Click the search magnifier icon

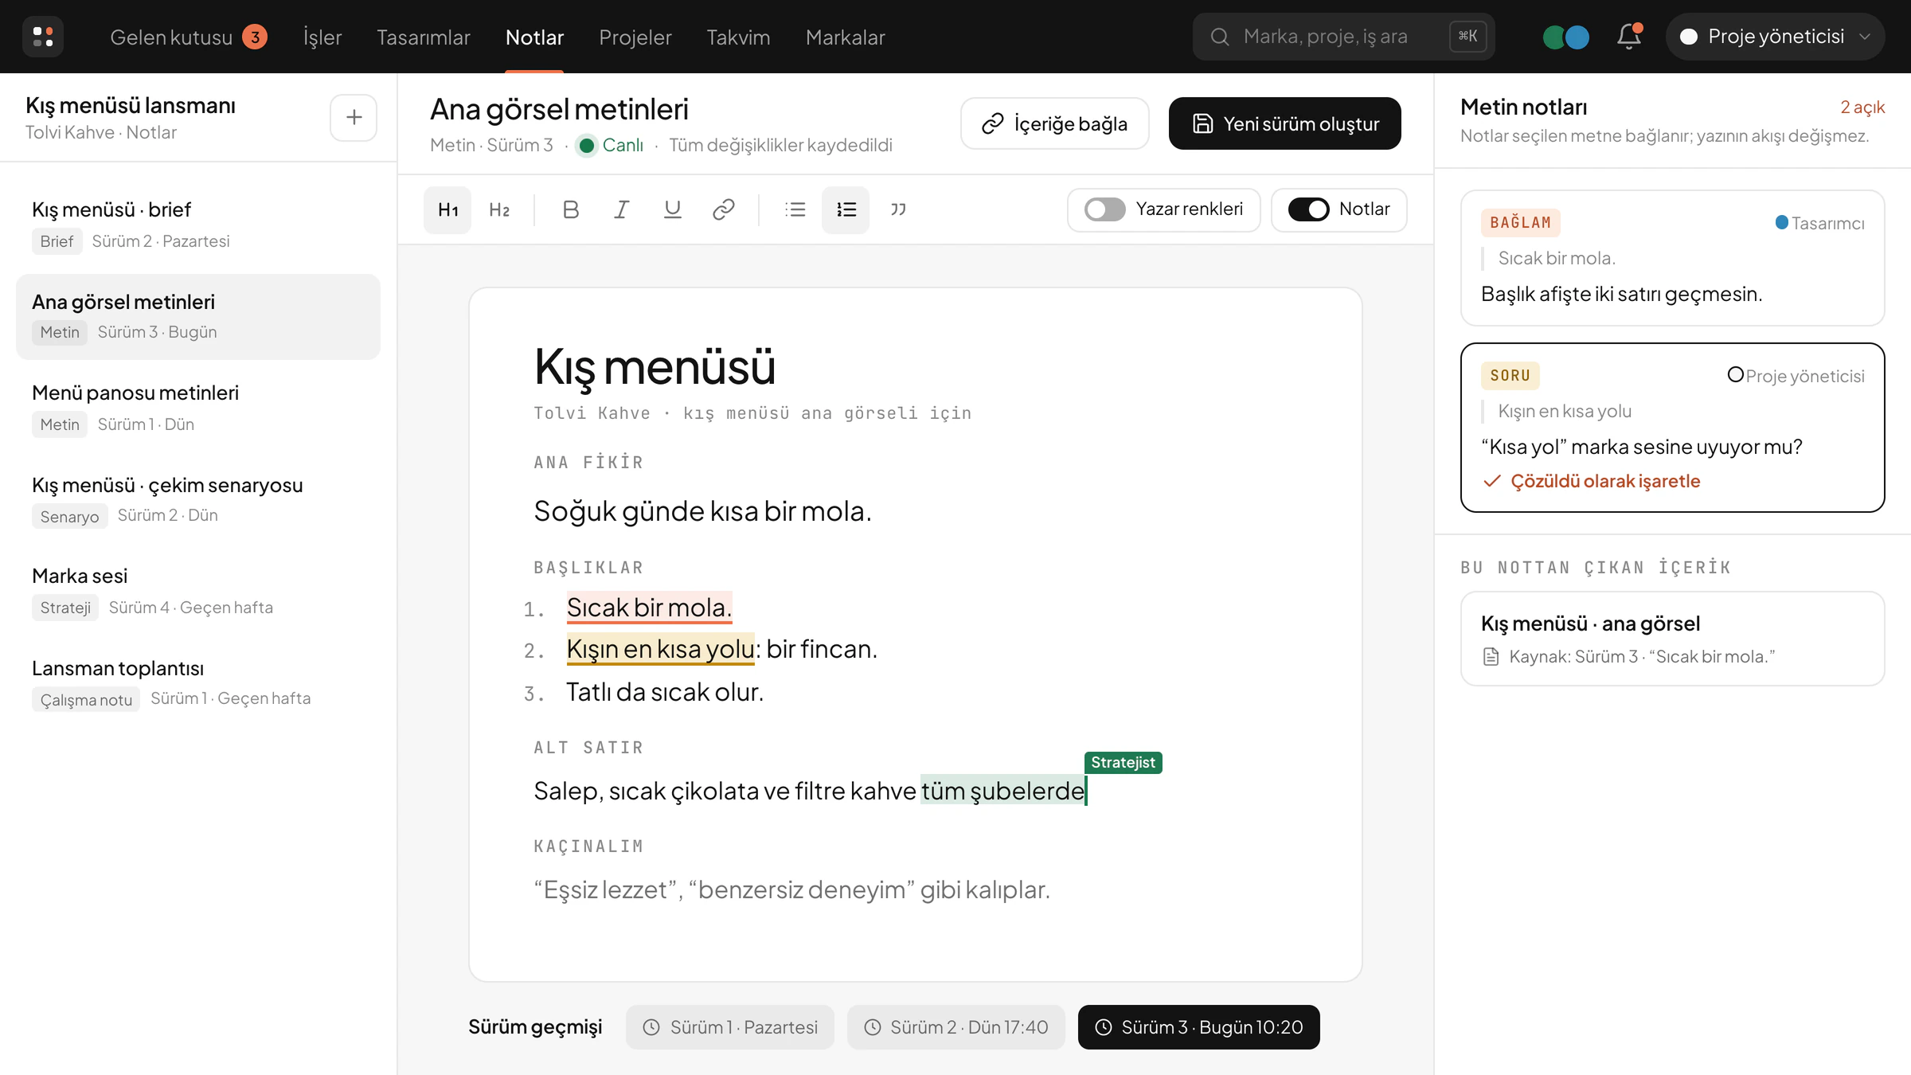coord(1220,37)
